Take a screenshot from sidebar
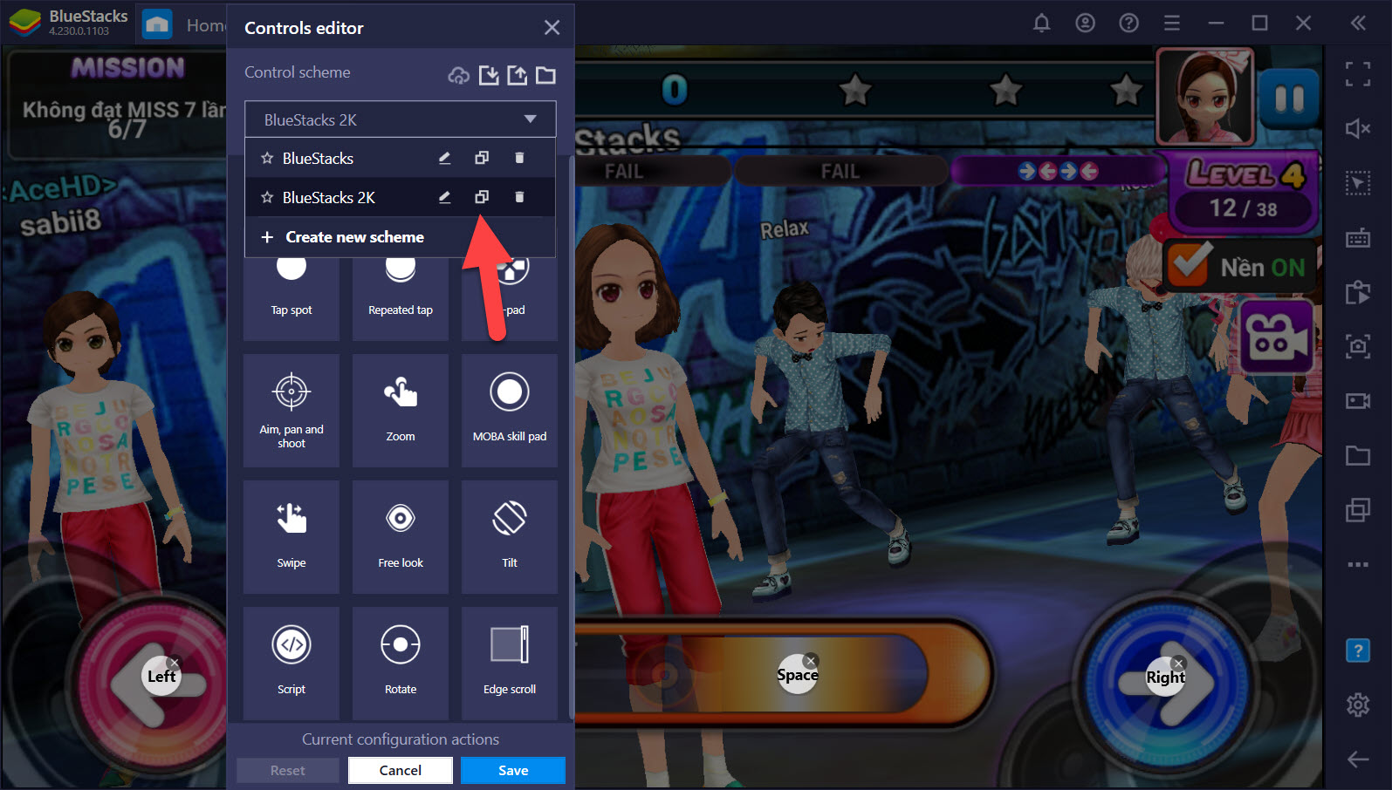 [x=1357, y=346]
